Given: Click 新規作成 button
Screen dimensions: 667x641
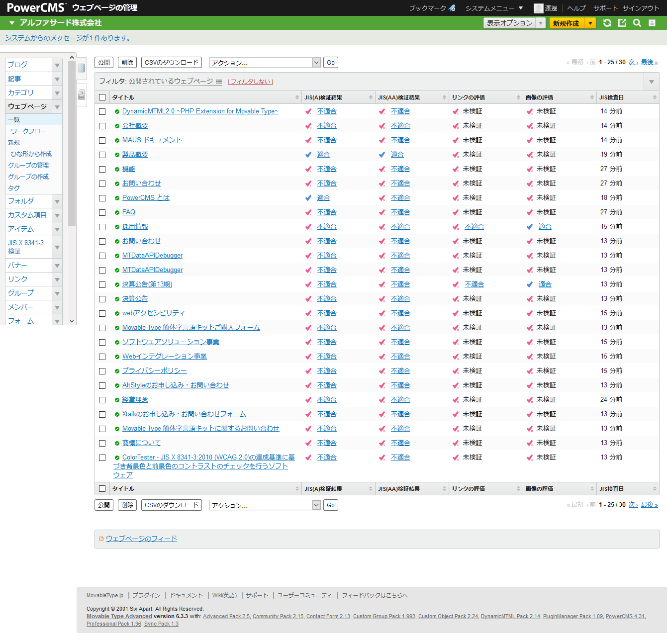Looking at the screenshot, I should click(567, 23).
